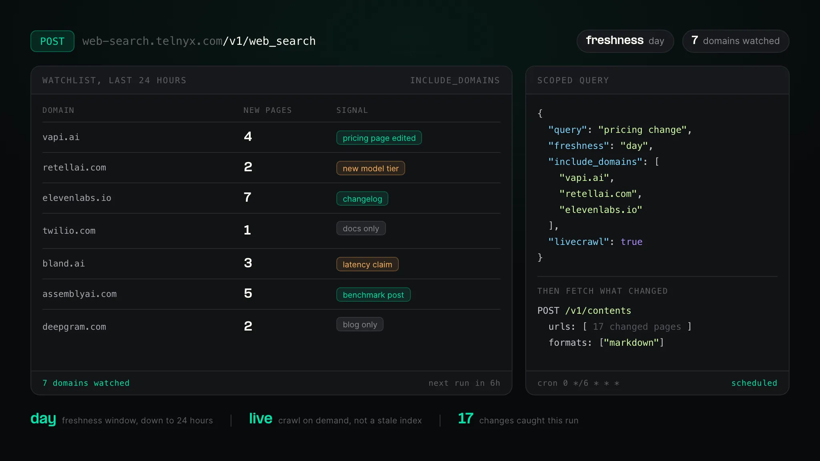Click the next run in 6h footer text
Image resolution: width=820 pixels, height=461 pixels.
(x=464, y=383)
